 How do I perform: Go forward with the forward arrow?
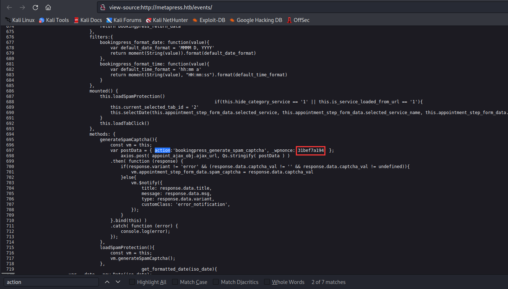click(22, 8)
